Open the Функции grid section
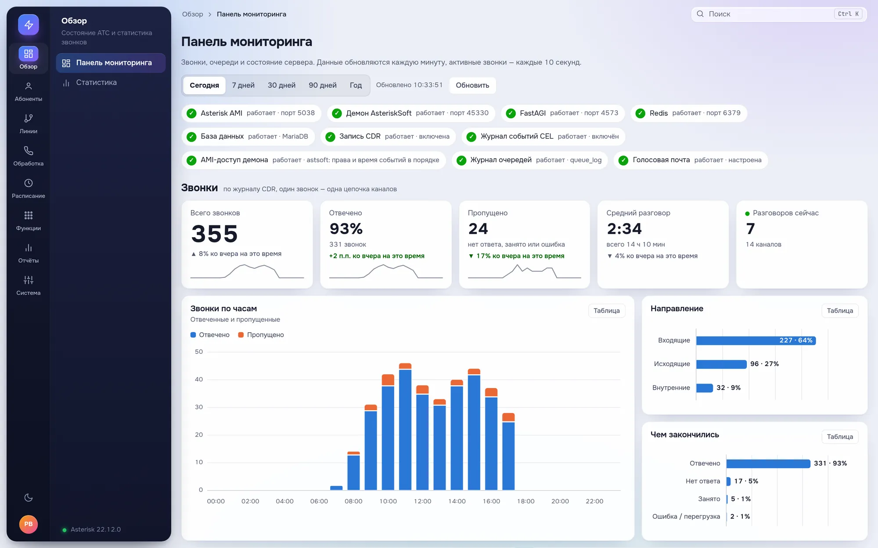The image size is (878, 548). [x=29, y=221]
